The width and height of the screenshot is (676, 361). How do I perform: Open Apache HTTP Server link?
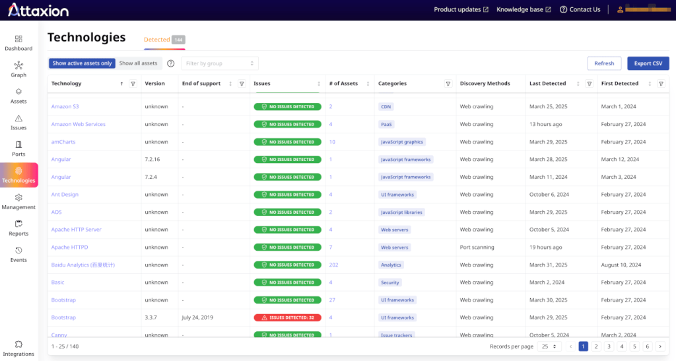[x=77, y=230]
